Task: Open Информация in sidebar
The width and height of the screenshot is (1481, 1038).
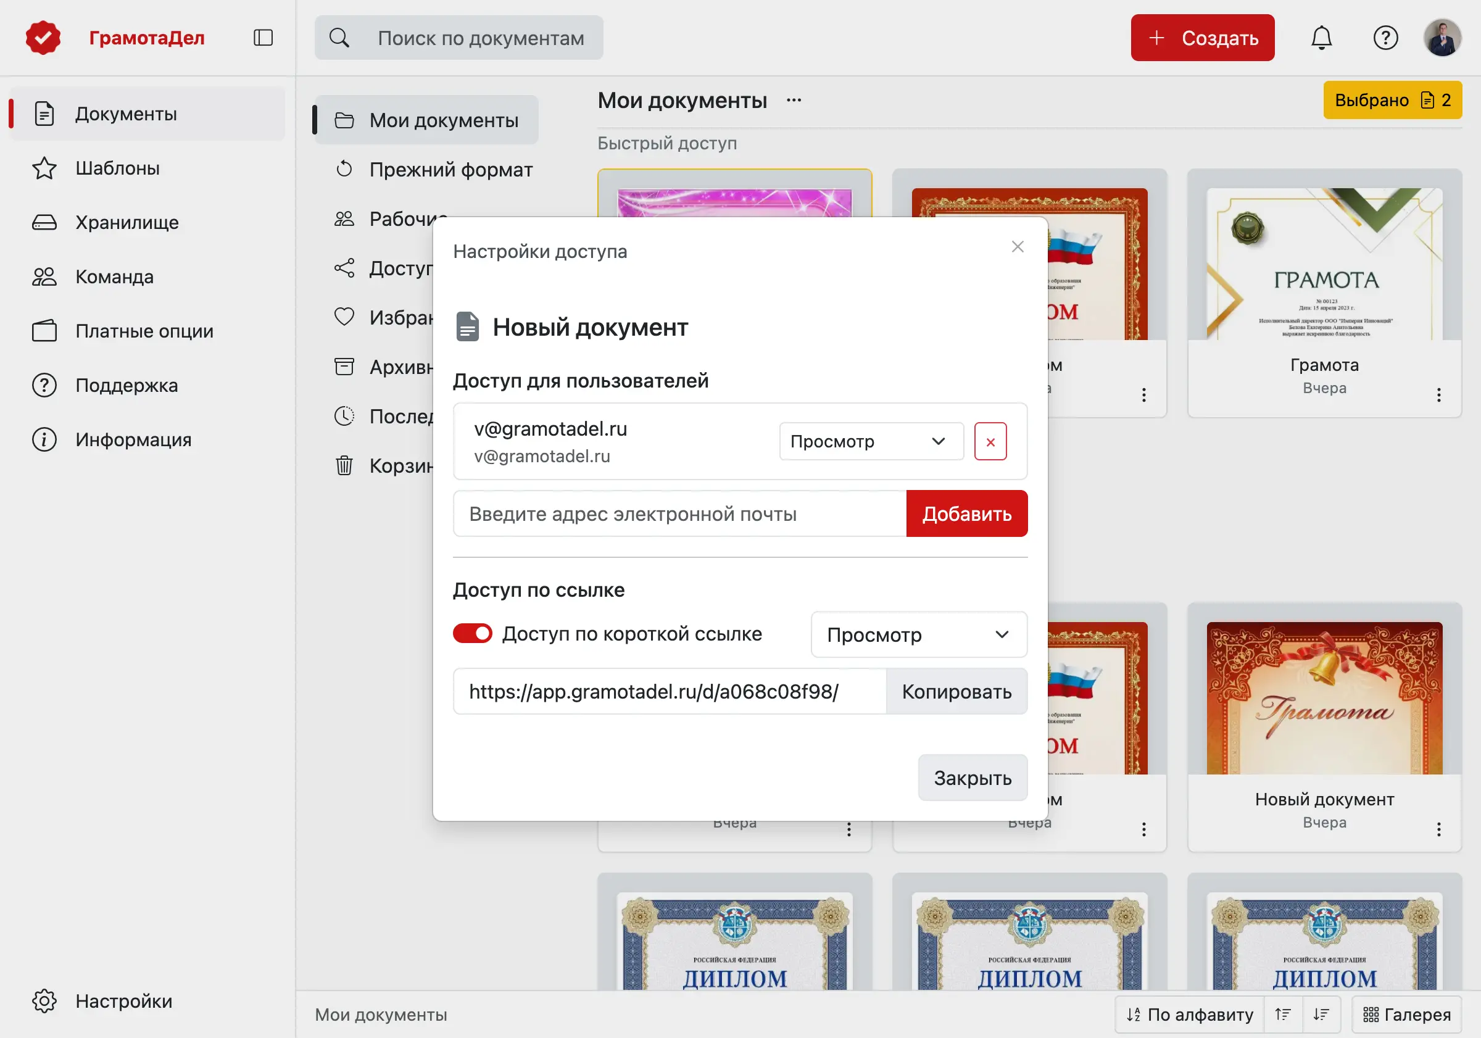Action: point(147,439)
